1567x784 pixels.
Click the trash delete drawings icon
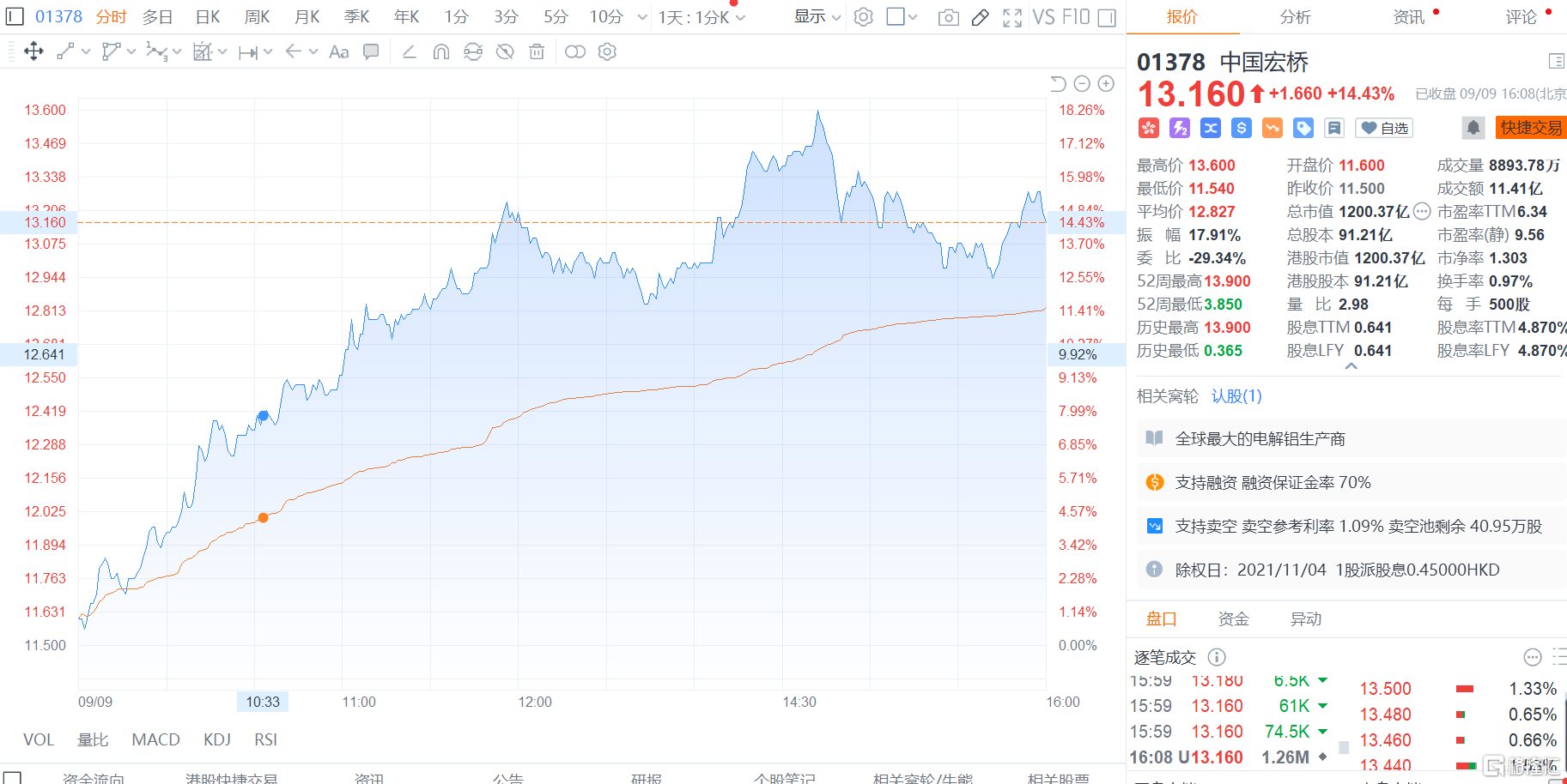coord(537,51)
